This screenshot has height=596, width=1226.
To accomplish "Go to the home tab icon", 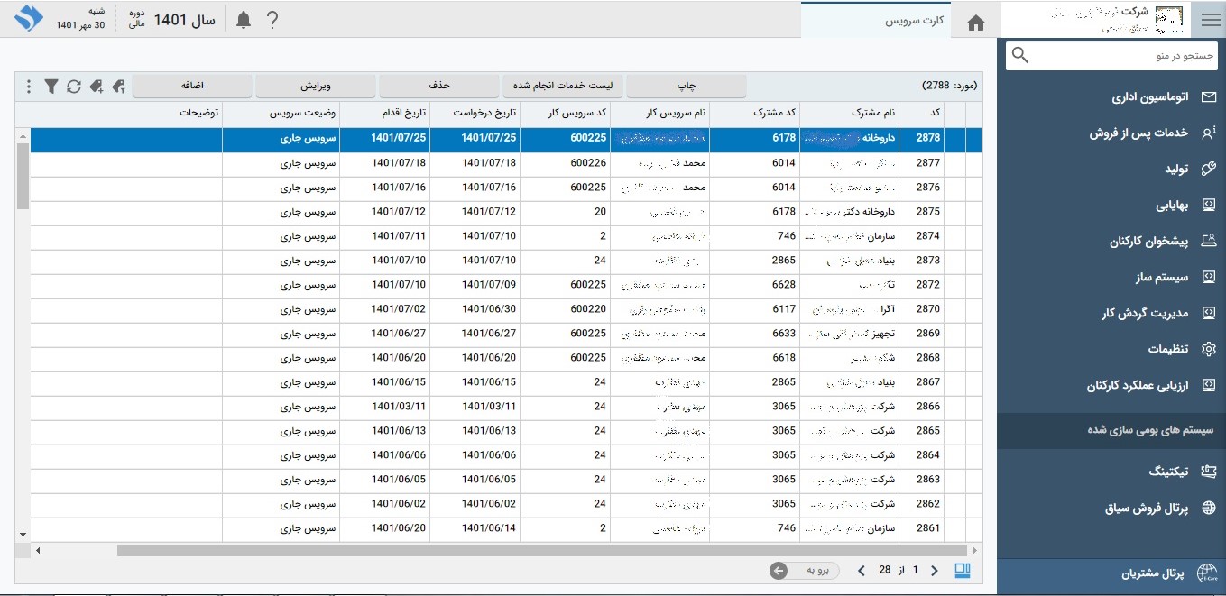I will coord(975,23).
